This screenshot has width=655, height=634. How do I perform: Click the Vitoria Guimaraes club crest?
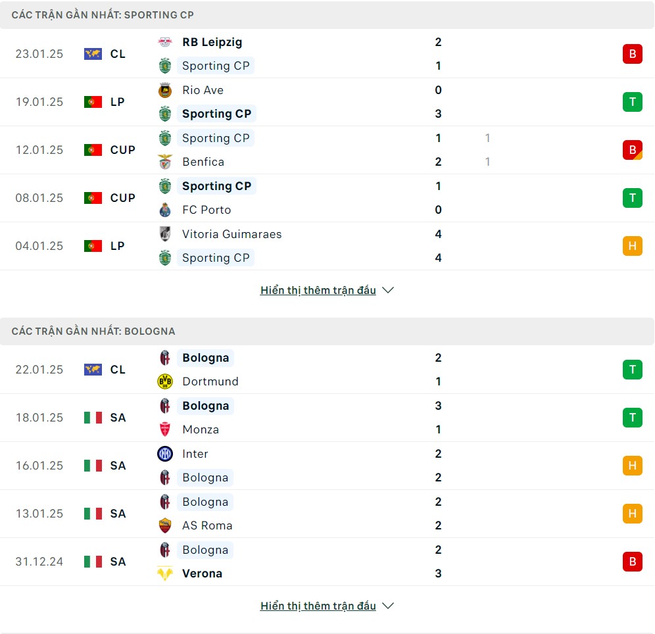(165, 234)
